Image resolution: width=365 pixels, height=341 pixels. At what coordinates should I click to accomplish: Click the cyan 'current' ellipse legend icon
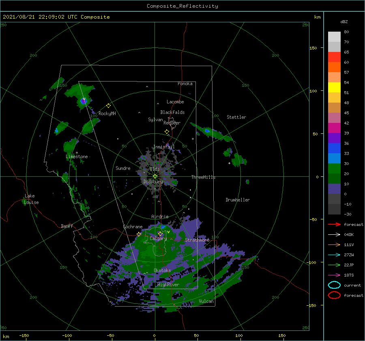coord(334,285)
